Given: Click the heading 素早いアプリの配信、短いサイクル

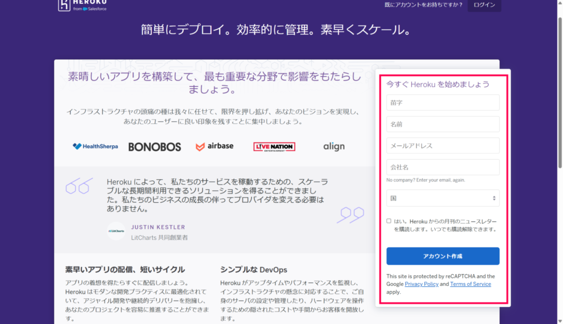Looking at the screenshot, I should coord(125,270).
